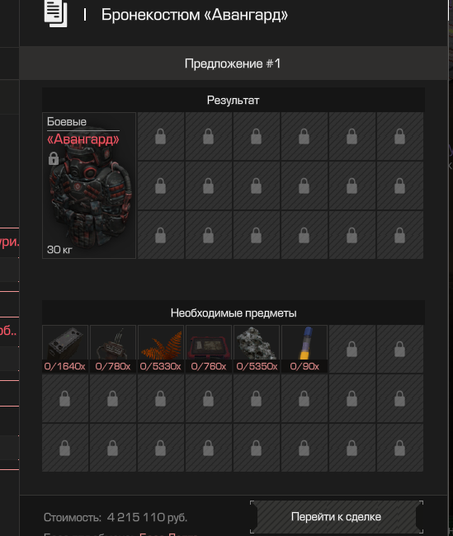
Task: Click the red truncated «ури.» entry in the left panel
Action: tap(9, 242)
